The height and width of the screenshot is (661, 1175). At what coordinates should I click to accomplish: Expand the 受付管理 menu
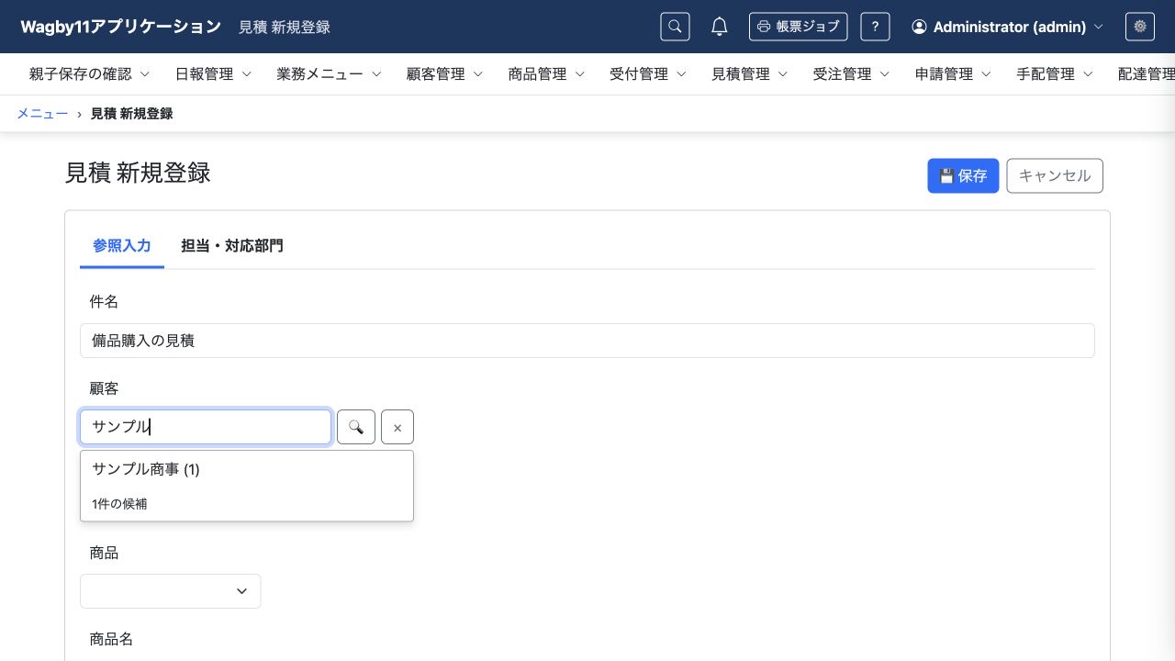648,74
